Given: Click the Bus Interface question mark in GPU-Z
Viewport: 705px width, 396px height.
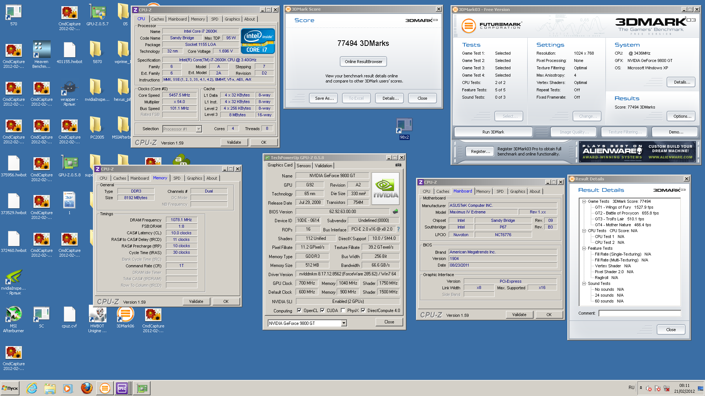Looking at the screenshot, I should (398, 230).
